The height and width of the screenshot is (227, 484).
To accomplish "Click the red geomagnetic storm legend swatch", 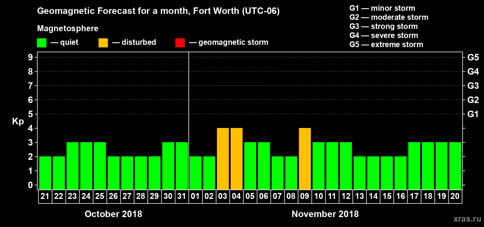I will (180, 43).
